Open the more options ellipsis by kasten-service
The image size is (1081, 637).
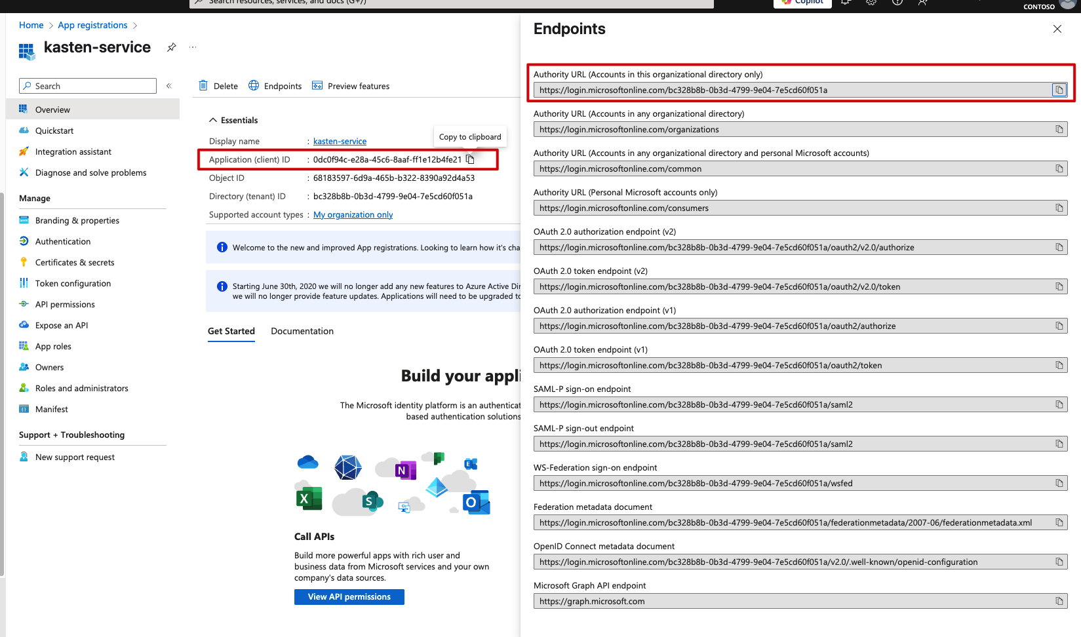[193, 47]
